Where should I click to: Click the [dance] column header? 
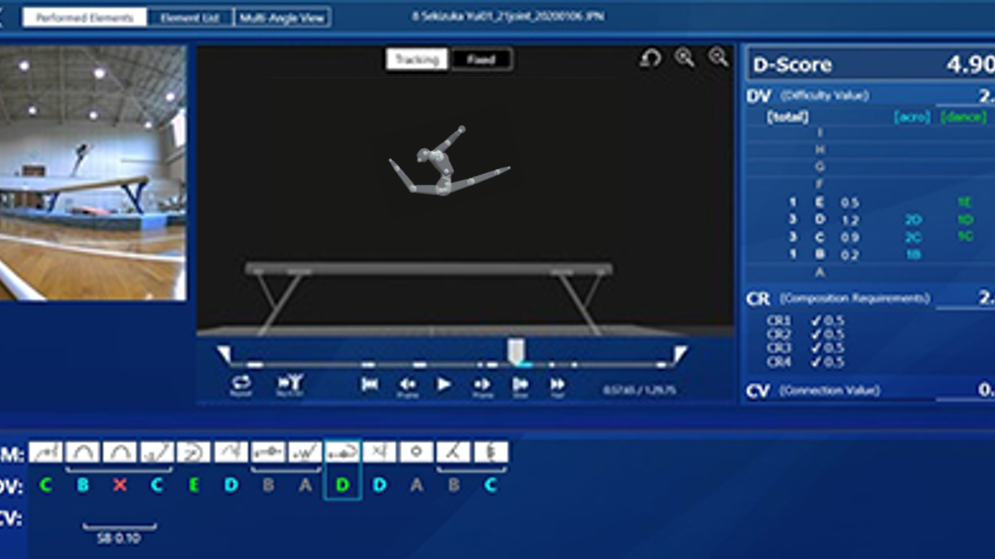(x=963, y=117)
